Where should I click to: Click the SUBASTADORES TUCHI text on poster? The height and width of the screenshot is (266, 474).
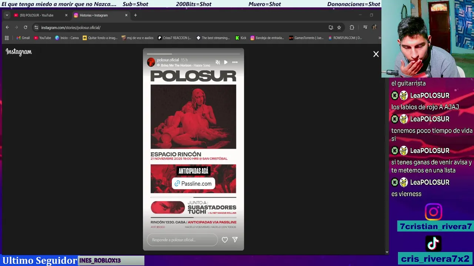point(211,209)
